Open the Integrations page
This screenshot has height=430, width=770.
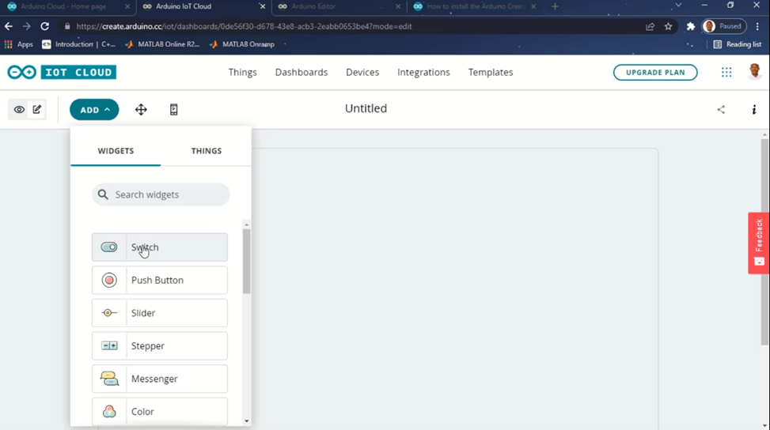[423, 72]
